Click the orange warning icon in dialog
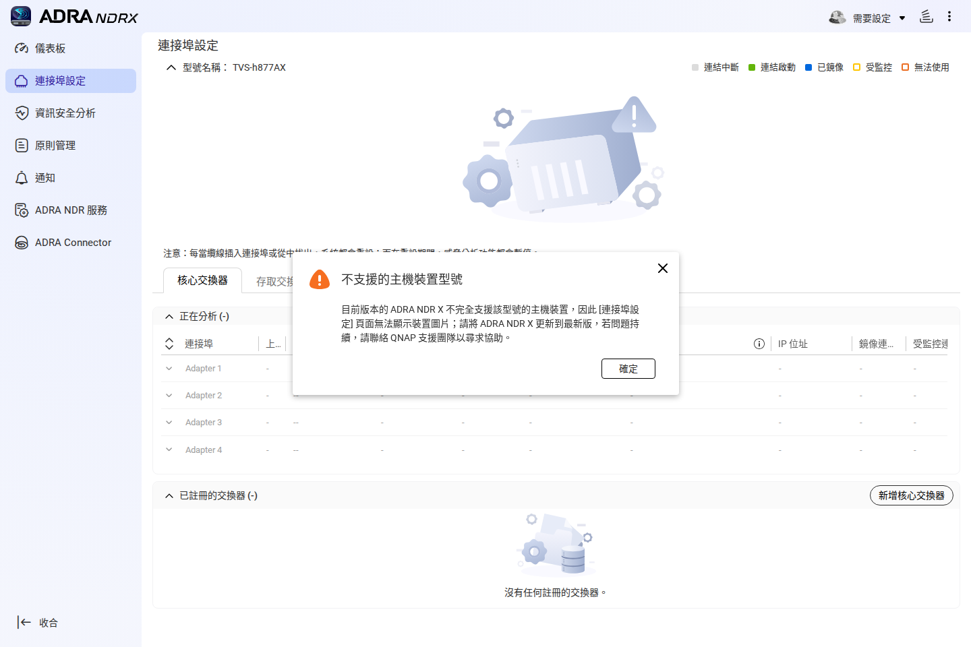This screenshot has width=971, height=647. [x=320, y=280]
